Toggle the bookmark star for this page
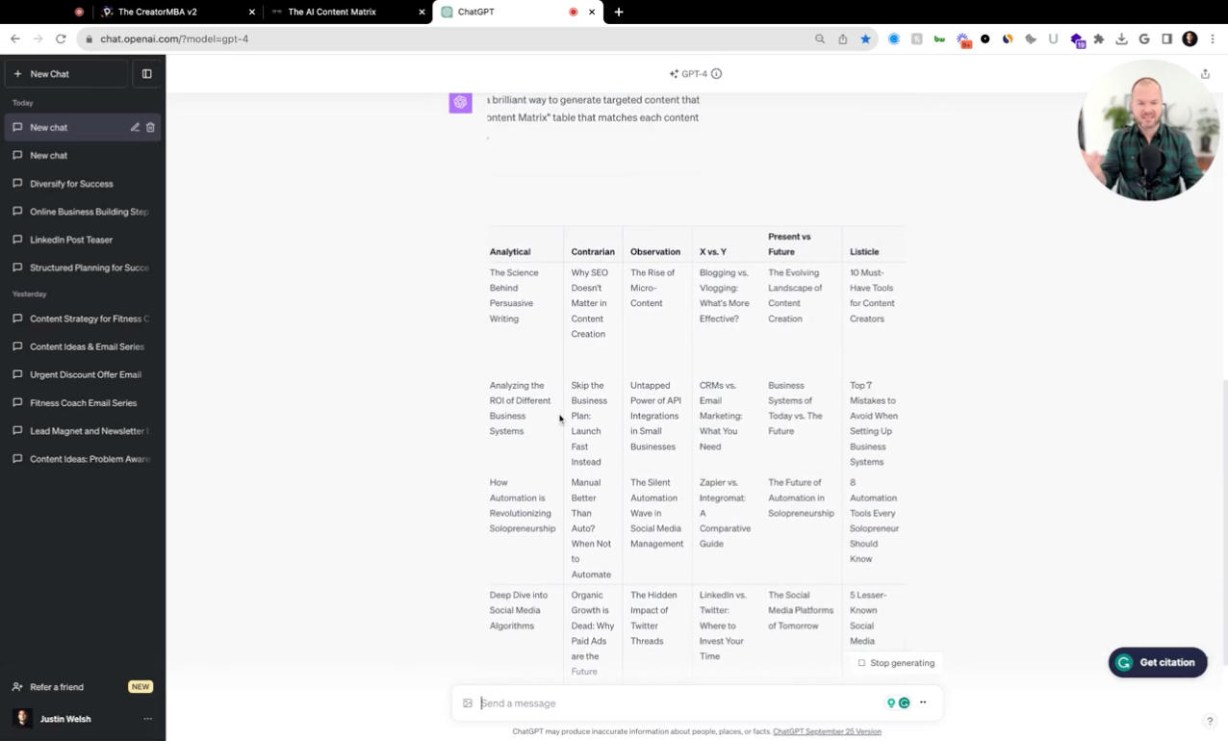This screenshot has width=1228, height=741. coord(865,38)
